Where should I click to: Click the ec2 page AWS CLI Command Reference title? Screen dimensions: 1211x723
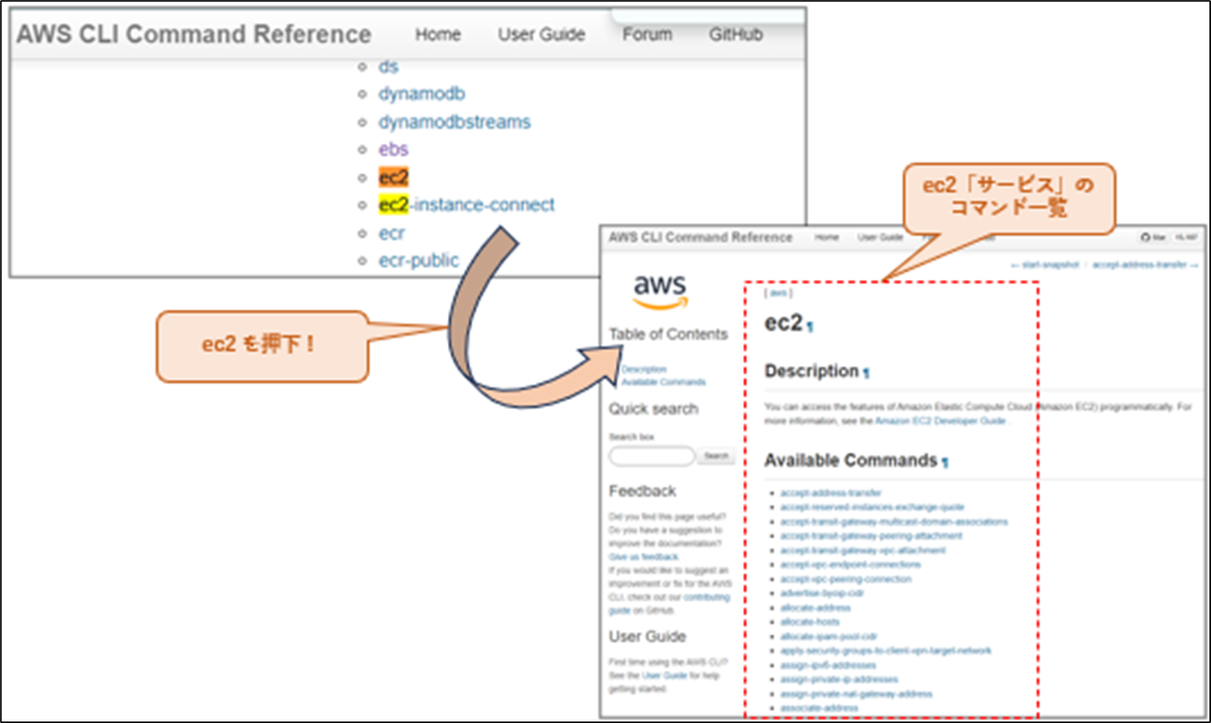[x=700, y=237]
